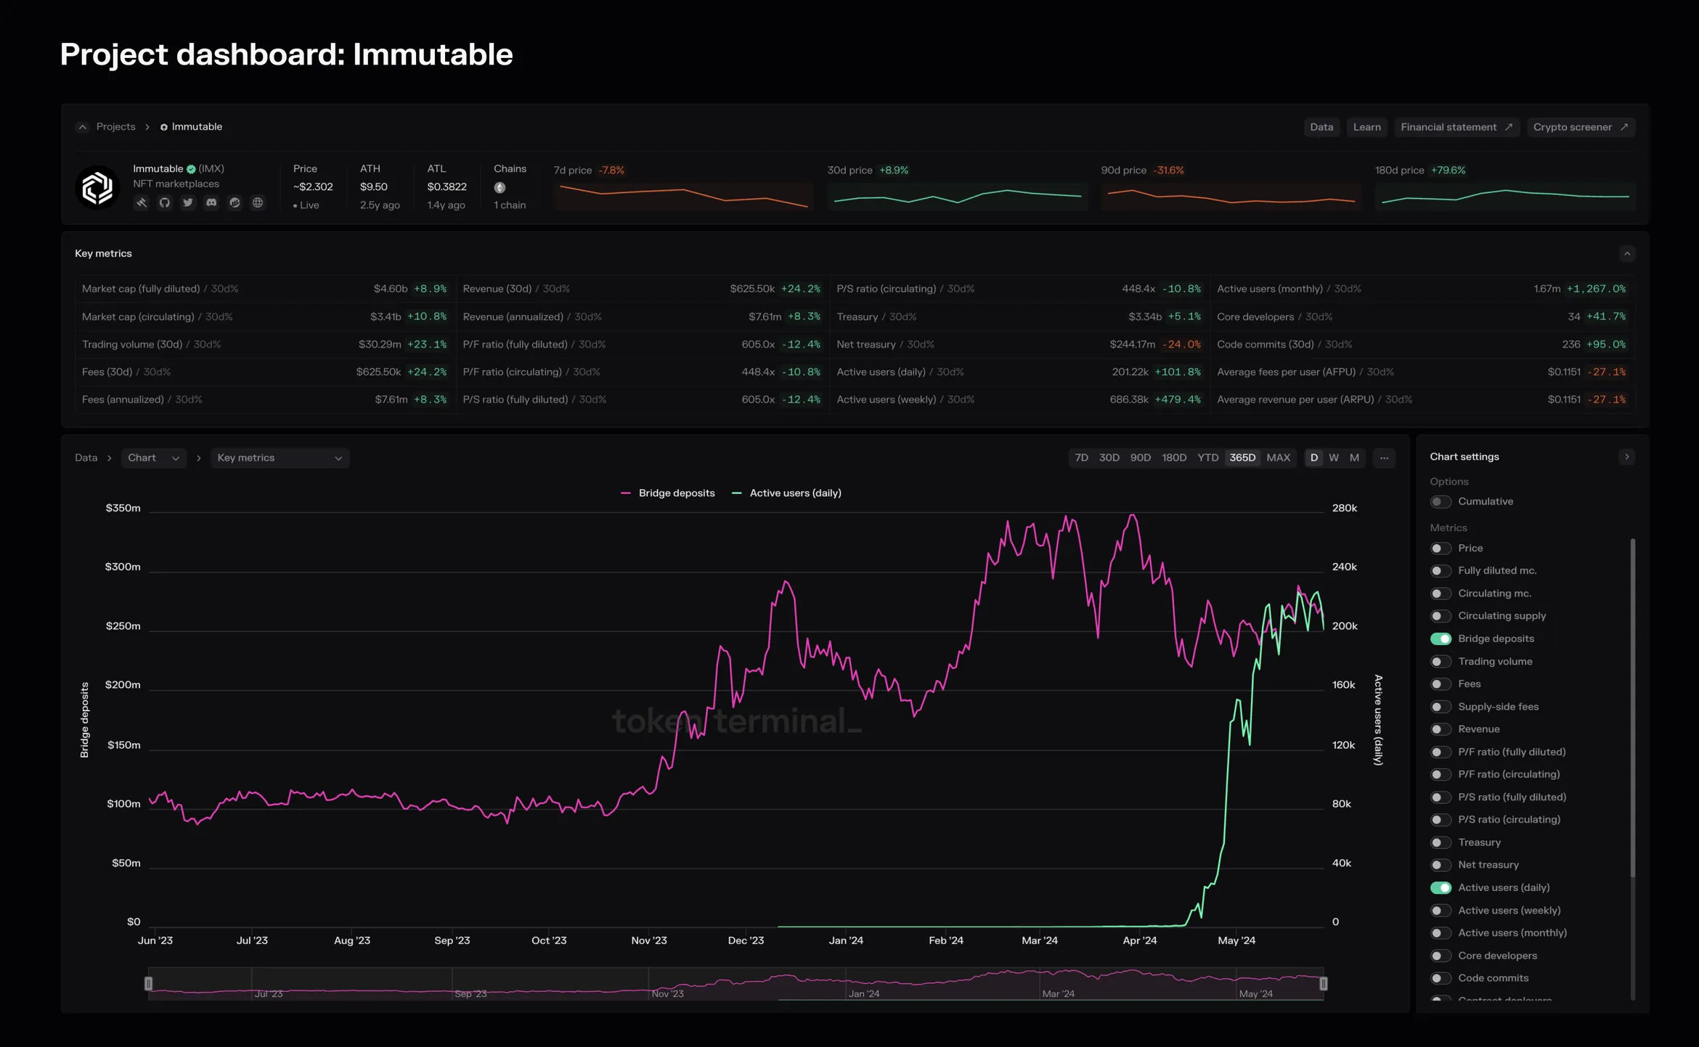Open the Discord icon link
The image size is (1699, 1047).
211,203
